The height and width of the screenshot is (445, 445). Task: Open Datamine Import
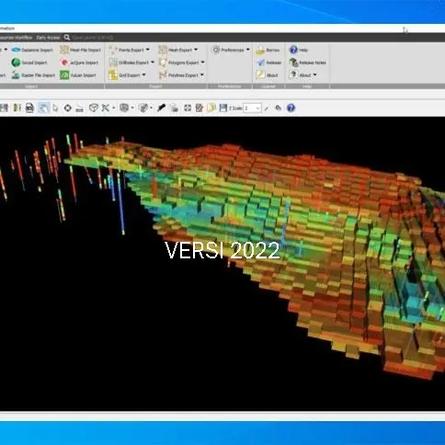click(32, 50)
